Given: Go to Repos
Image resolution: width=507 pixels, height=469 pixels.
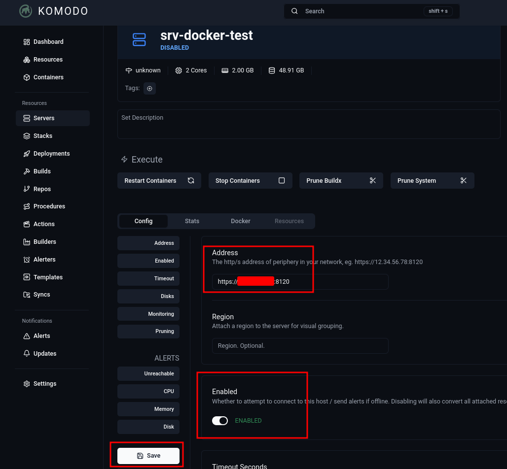Looking at the screenshot, I should click(x=37, y=189).
